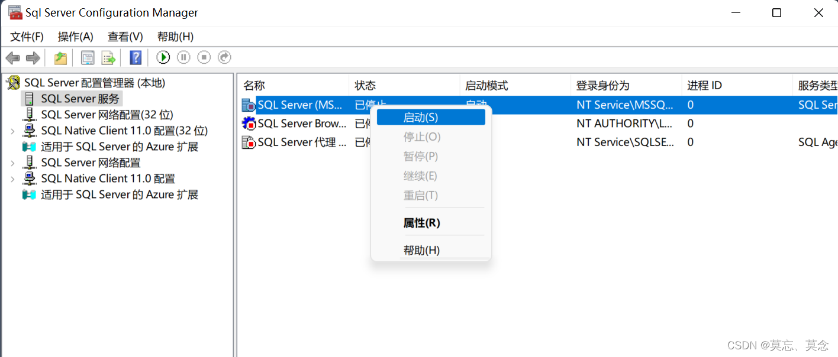
Task: Click the SQL Age... service type cell
Action: (x=817, y=142)
